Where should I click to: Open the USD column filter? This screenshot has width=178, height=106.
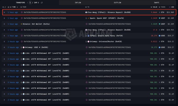pos(170,7)
